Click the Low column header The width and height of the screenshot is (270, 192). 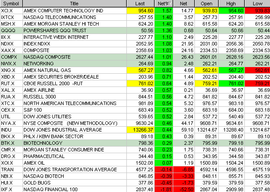click(x=257, y=4)
